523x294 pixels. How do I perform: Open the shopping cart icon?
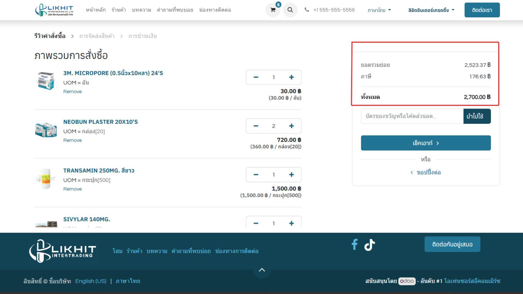pos(273,10)
